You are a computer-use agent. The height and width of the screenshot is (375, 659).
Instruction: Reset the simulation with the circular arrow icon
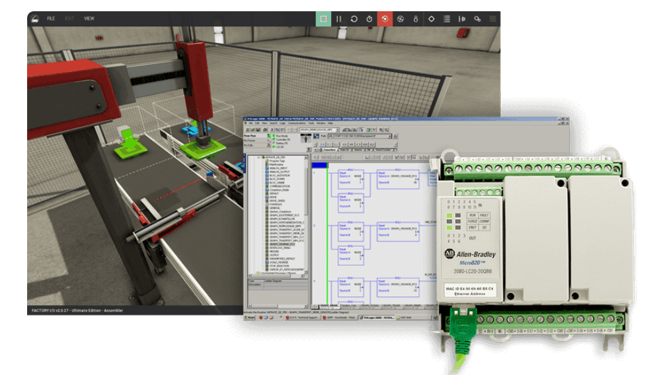354,19
